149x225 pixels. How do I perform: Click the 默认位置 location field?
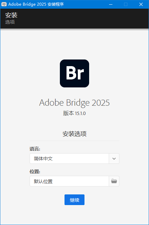click(69, 181)
